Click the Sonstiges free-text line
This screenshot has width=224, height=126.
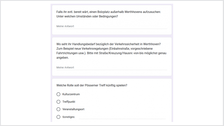pyautogui.click(x=122, y=117)
